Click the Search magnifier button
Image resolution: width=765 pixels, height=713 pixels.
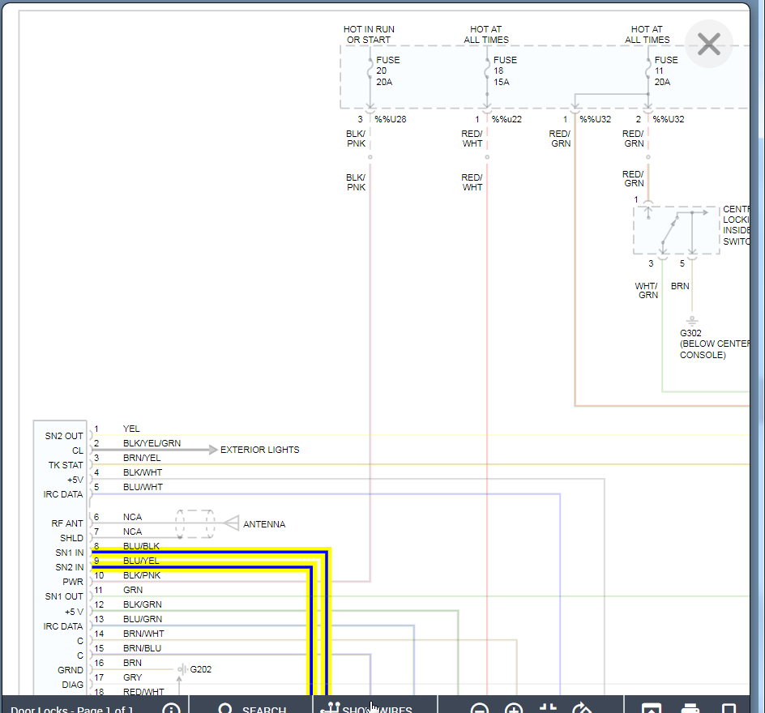point(226,710)
